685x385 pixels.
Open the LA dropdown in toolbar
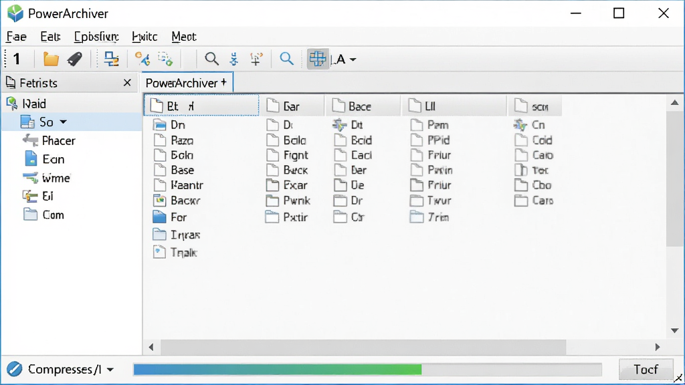coord(345,59)
